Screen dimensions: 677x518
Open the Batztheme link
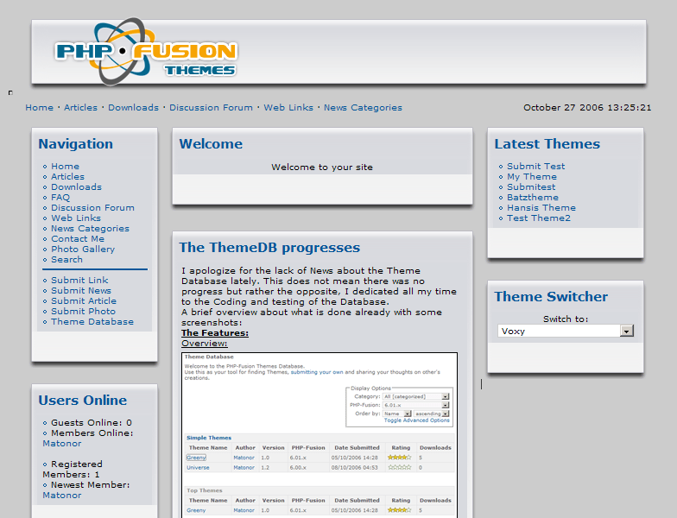coord(533,197)
